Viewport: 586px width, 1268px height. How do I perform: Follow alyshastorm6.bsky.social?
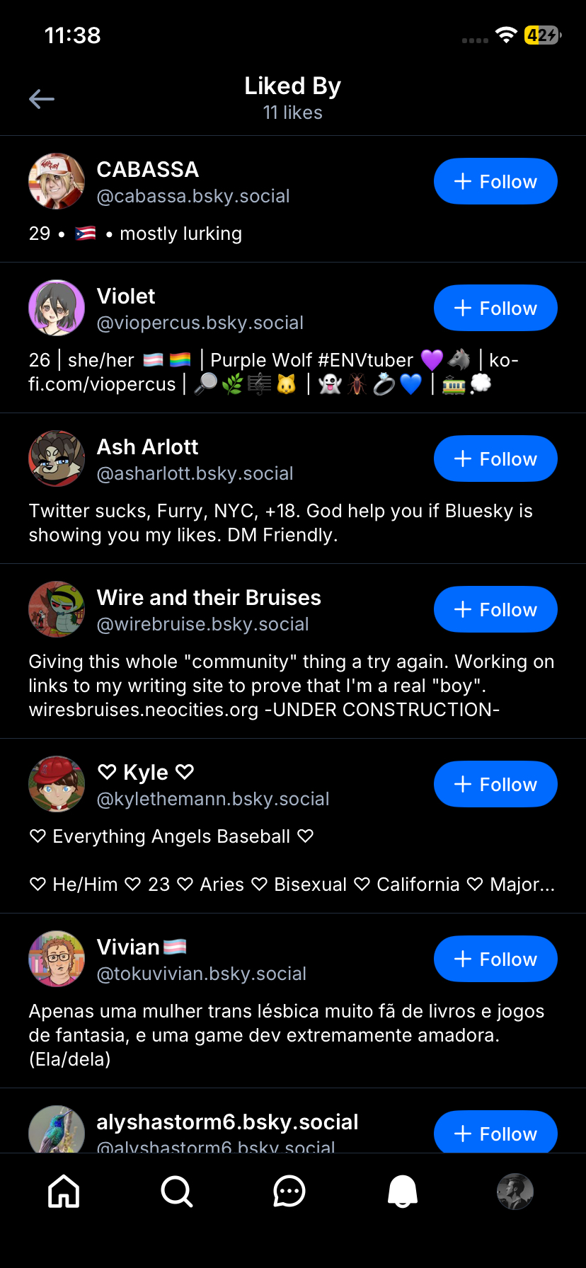[x=495, y=1134]
